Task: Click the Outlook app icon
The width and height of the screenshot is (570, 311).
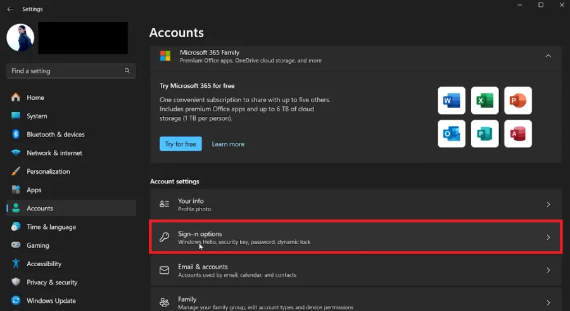Action: 452,133
